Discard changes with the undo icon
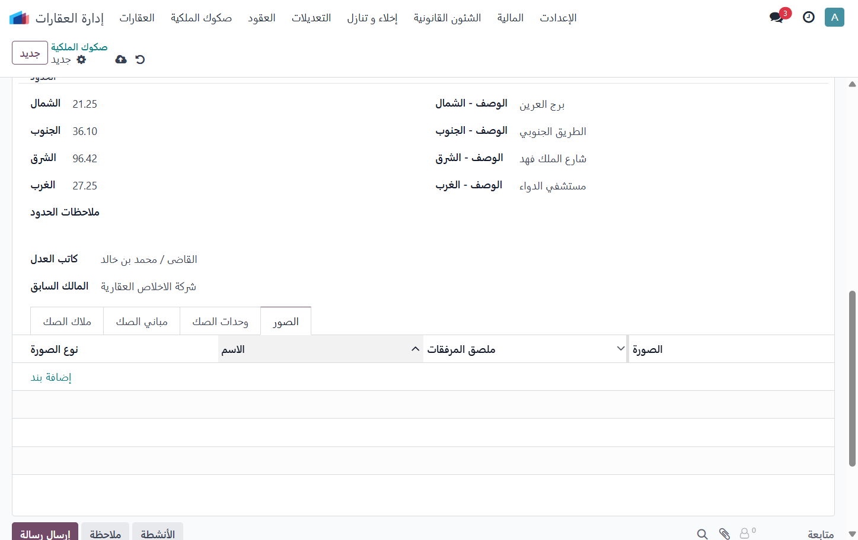Image resolution: width=858 pixels, height=540 pixels. click(x=140, y=59)
